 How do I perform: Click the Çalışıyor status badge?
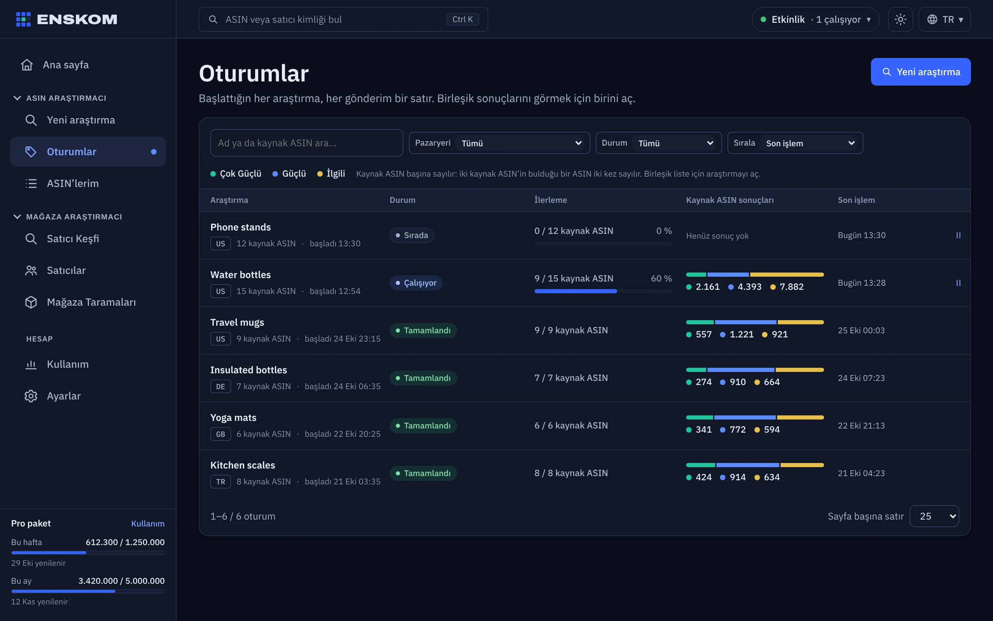tap(416, 283)
